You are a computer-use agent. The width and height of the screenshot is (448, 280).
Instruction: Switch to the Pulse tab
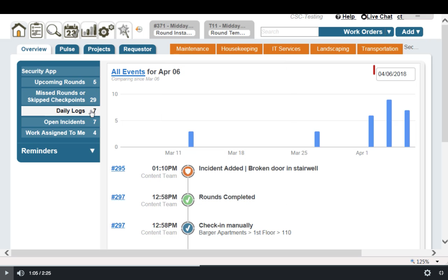point(67,49)
